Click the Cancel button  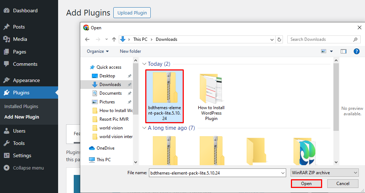(x=342, y=184)
